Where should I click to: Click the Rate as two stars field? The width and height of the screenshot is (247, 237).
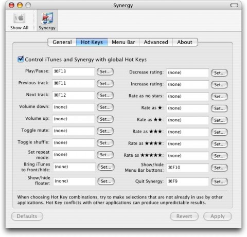[187, 120]
